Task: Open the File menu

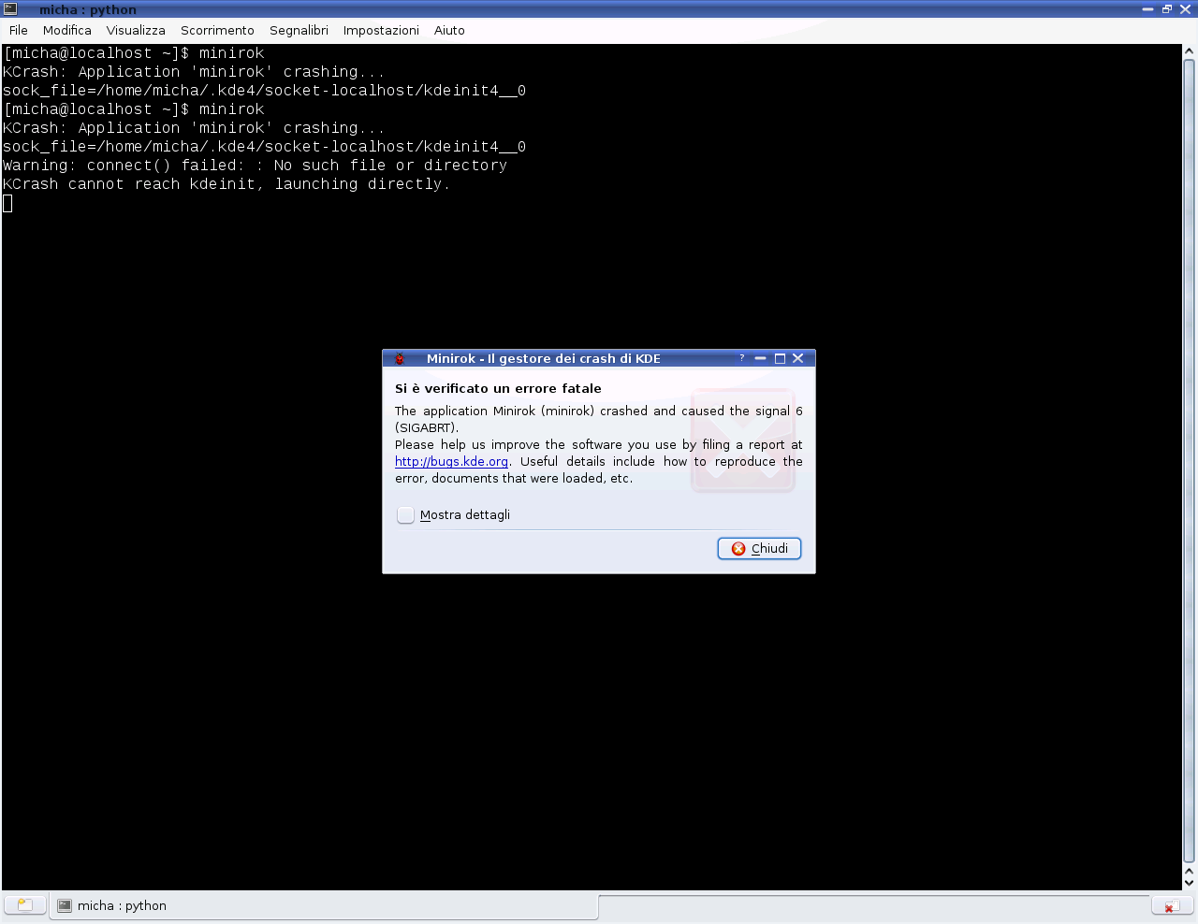Action: (x=19, y=30)
